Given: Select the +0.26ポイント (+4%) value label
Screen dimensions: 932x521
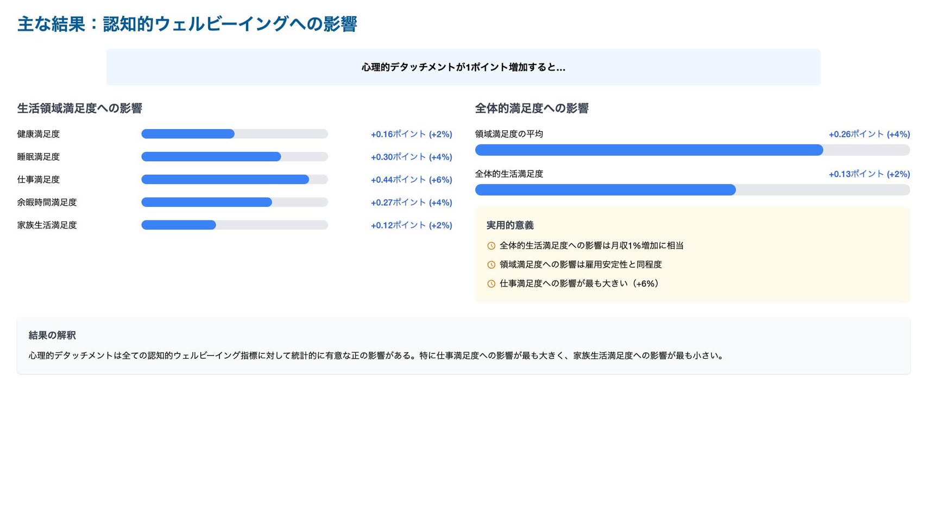Looking at the screenshot, I should point(869,134).
